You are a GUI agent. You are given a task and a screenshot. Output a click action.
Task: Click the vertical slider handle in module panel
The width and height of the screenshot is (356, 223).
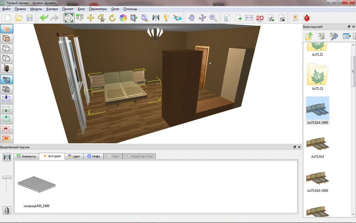[7, 177]
